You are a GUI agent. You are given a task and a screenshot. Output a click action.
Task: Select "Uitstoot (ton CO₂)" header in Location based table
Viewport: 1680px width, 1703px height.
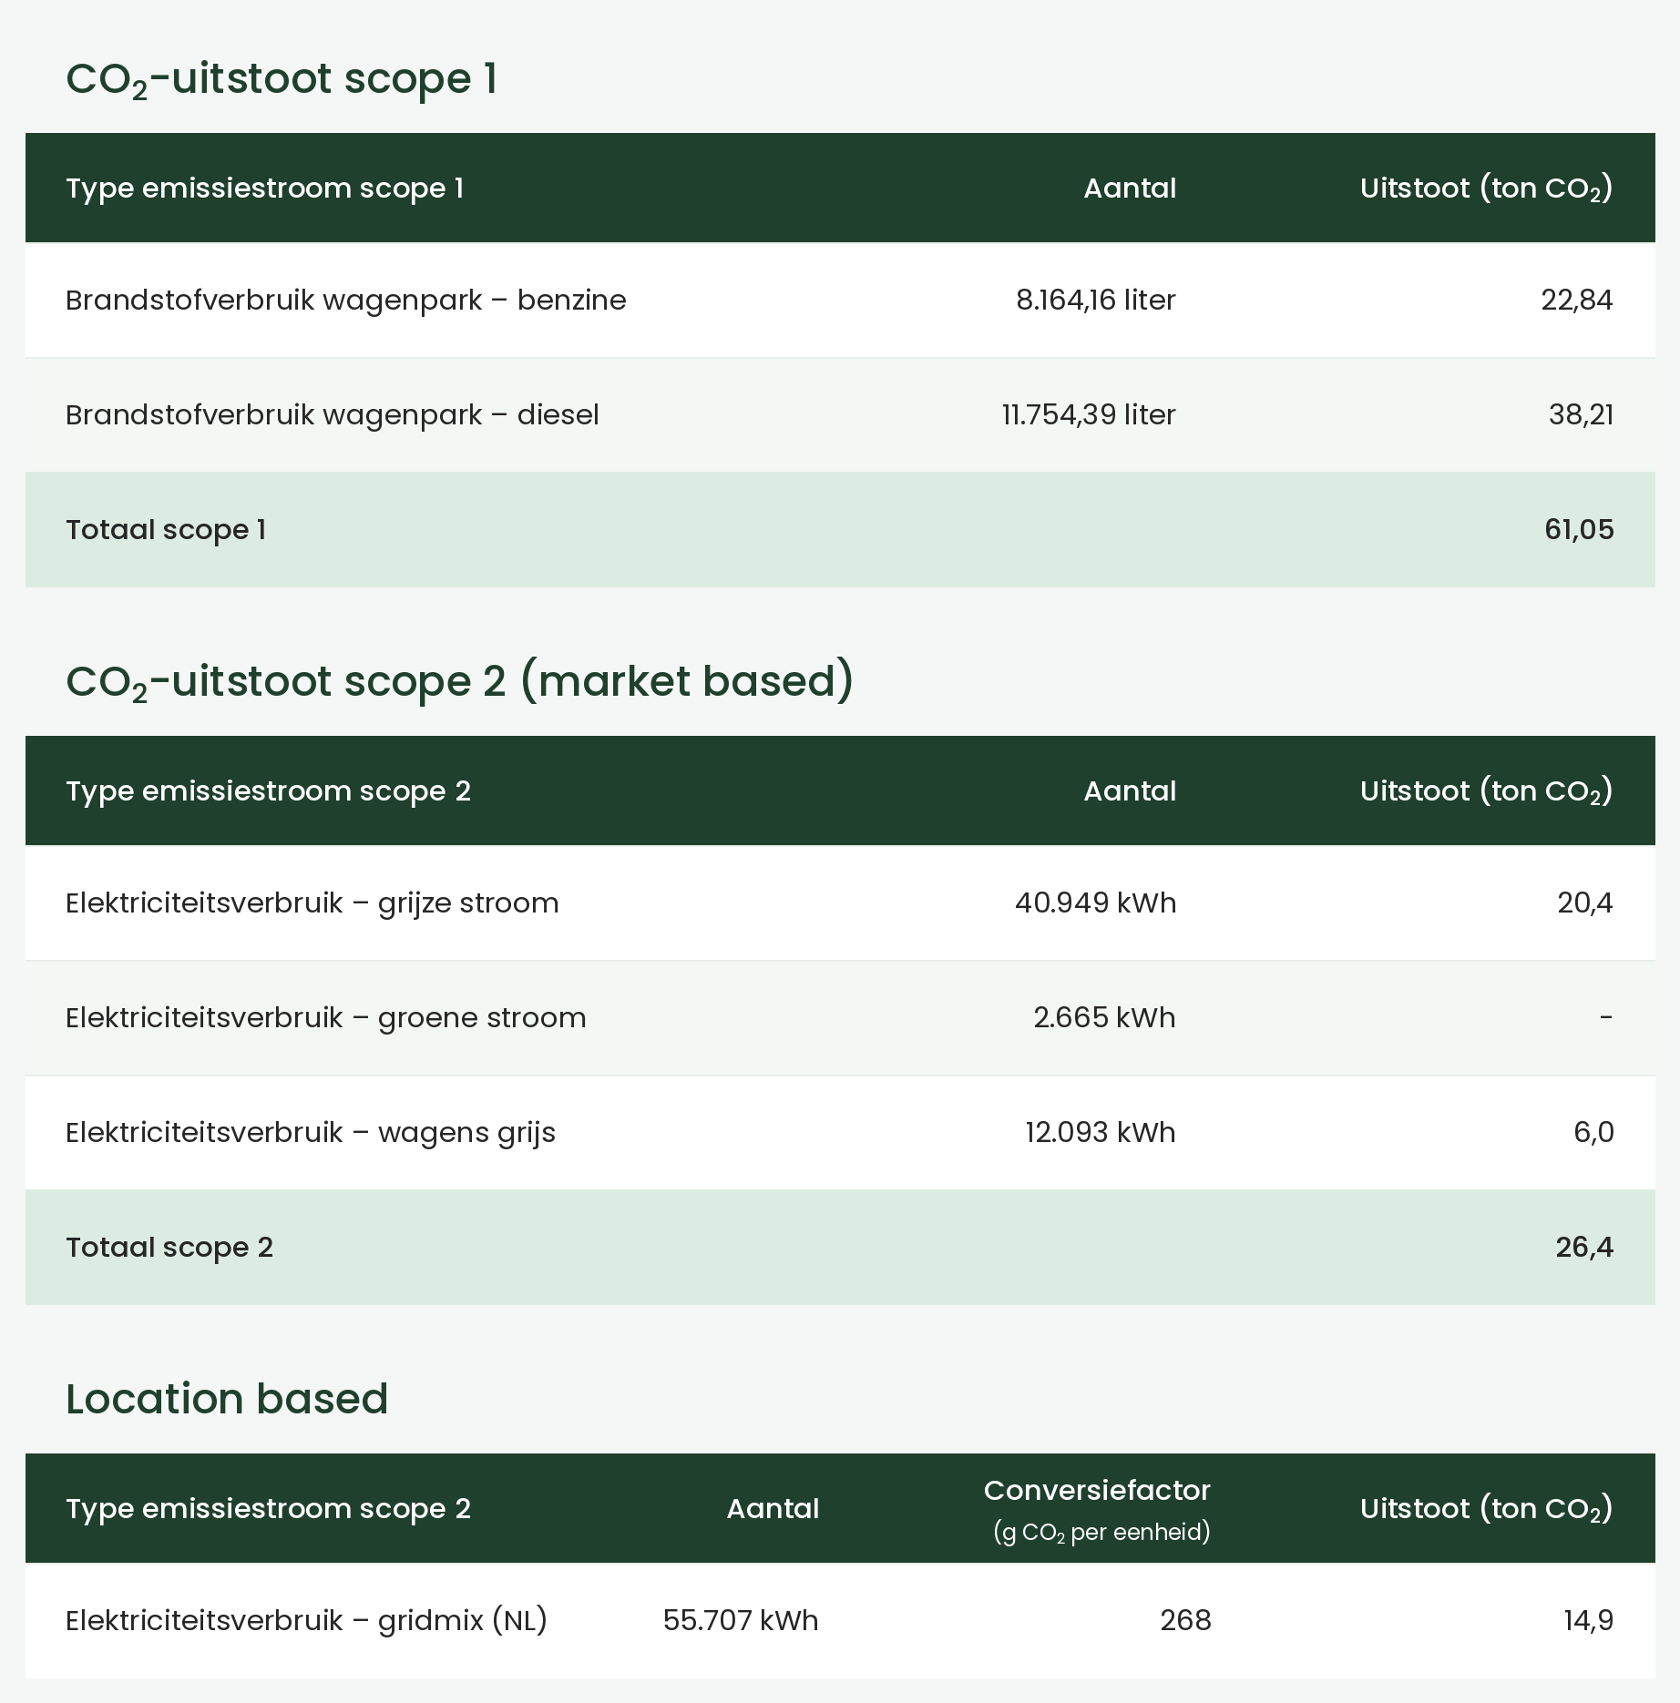1487,1509
